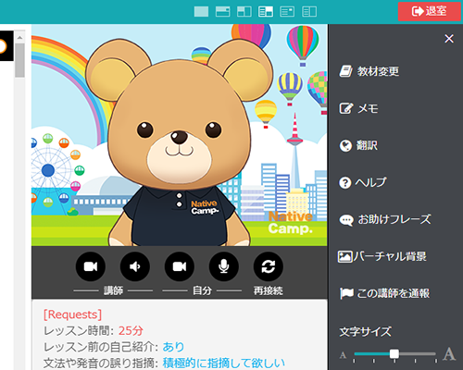Select the second layout icon in top bar
This screenshot has height=370, width=463.
(x=222, y=12)
